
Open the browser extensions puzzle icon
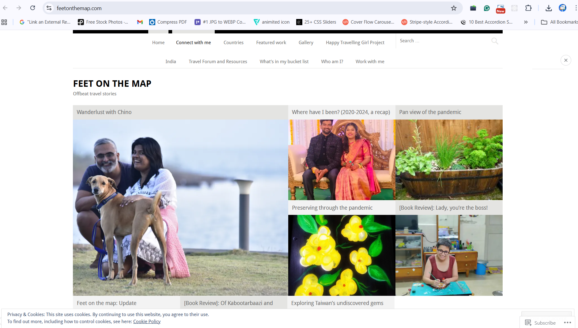528,8
